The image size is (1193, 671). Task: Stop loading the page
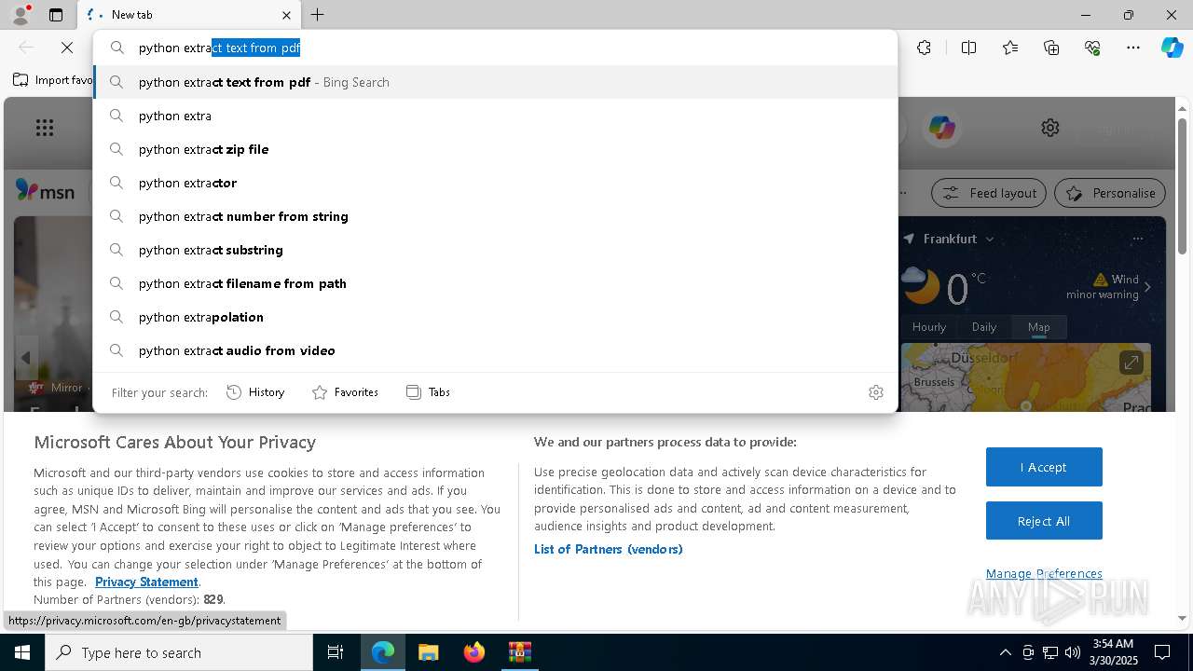[67, 48]
